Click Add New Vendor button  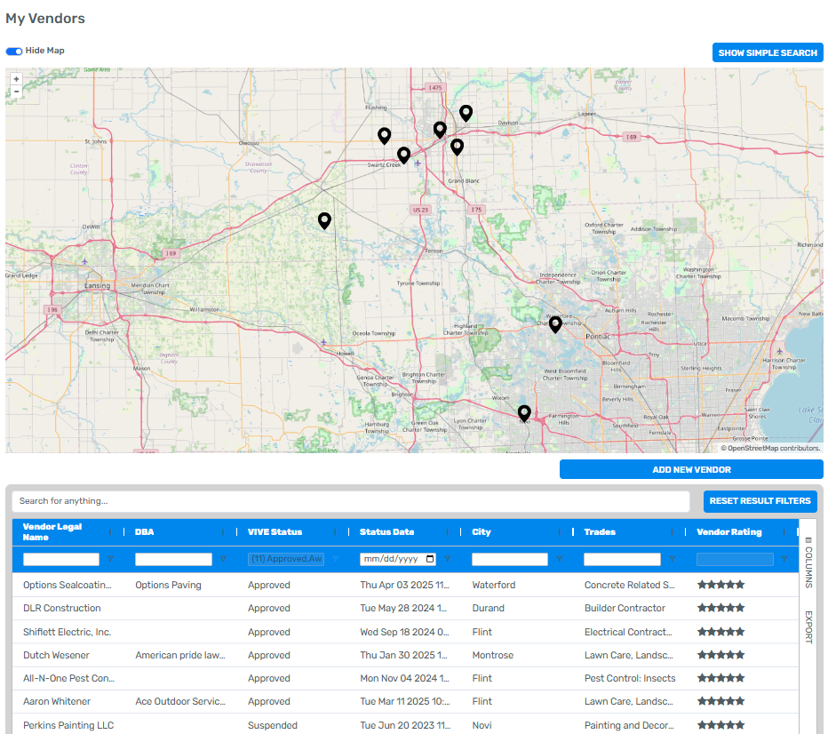[691, 469]
